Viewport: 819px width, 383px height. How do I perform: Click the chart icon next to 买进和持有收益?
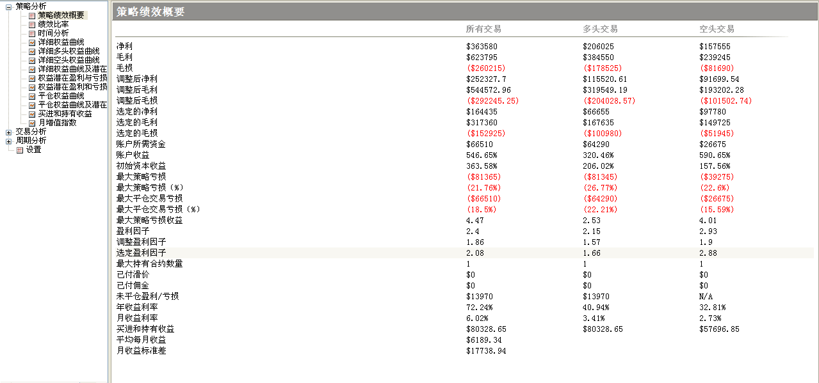pos(32,114)
